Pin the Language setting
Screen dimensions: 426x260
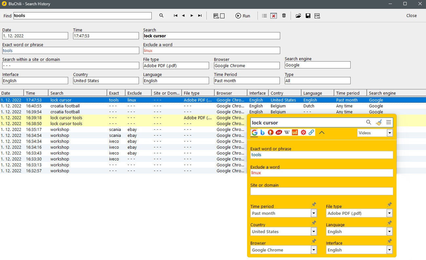pyautogui.click(x=390, y=223)
